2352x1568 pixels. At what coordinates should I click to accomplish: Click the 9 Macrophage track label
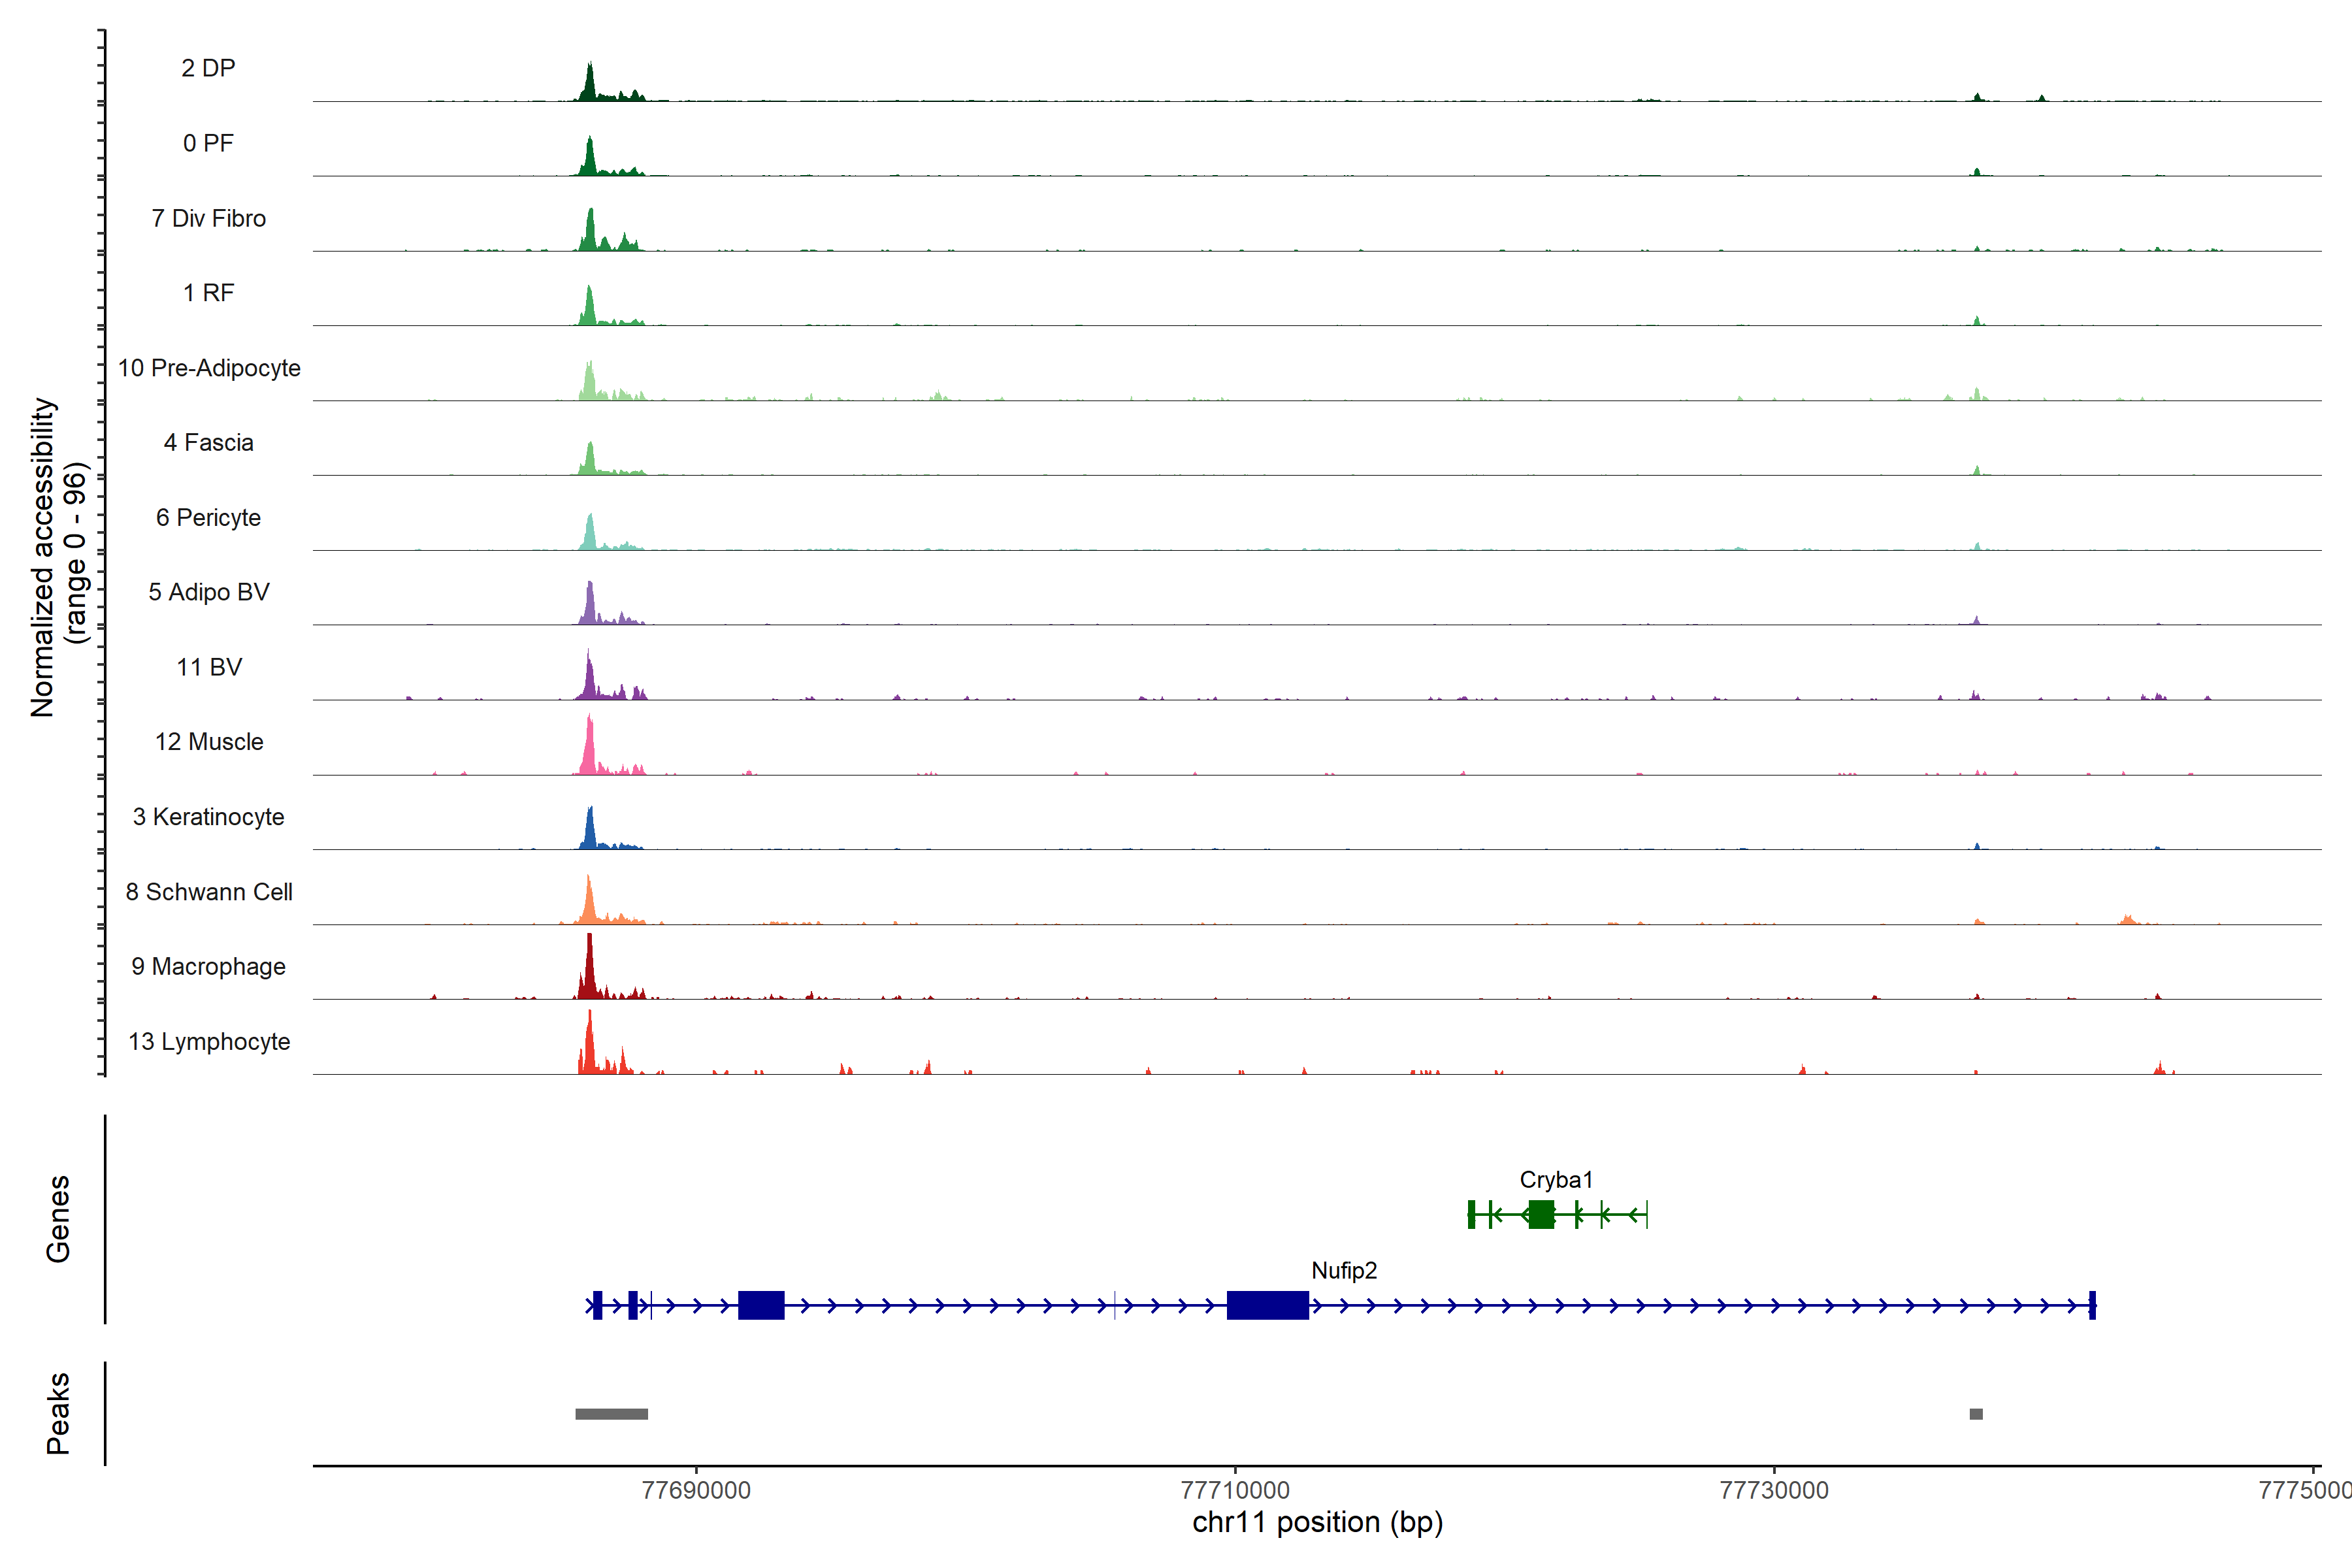[x=208, y=966]
